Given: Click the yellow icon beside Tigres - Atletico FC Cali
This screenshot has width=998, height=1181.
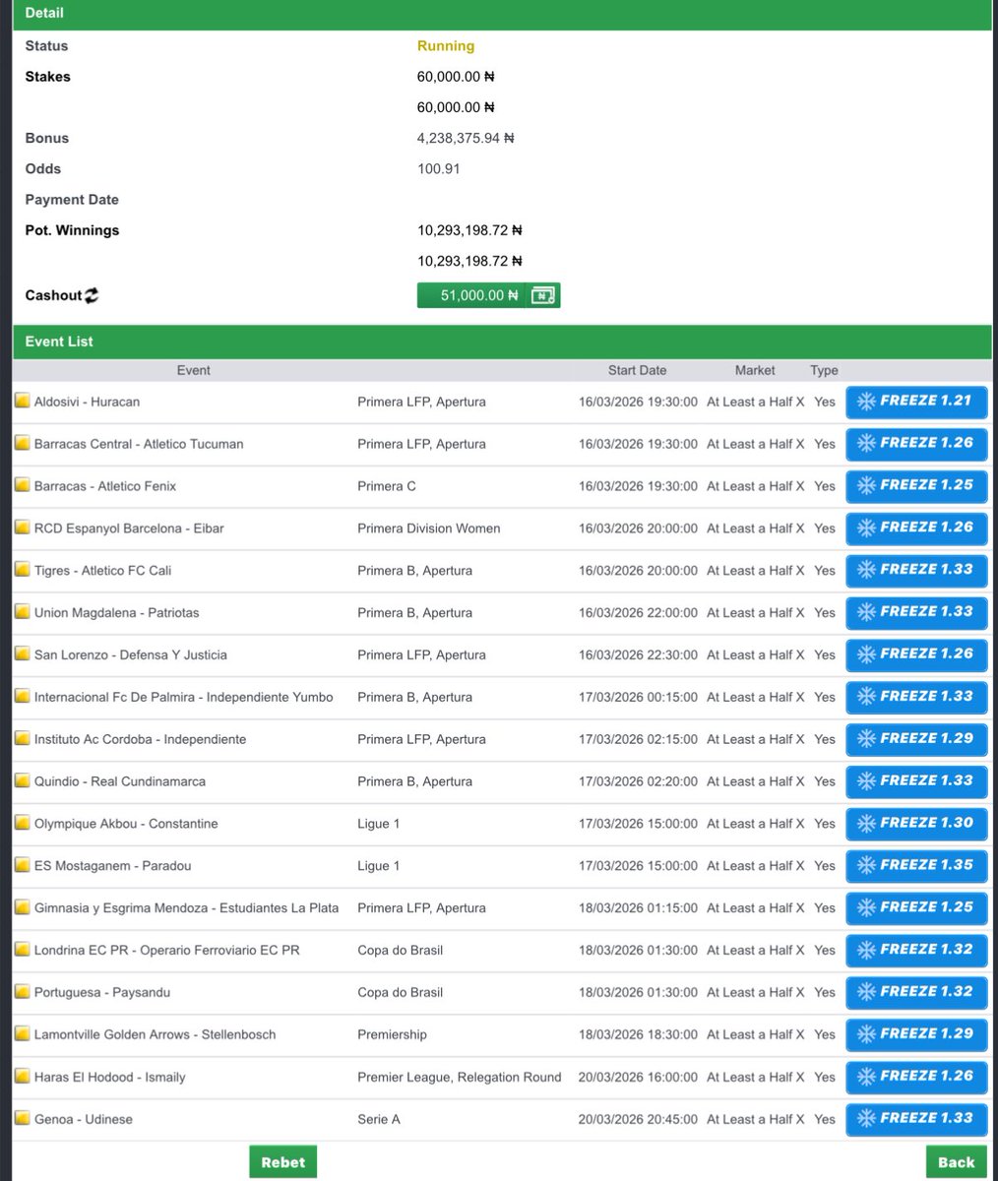Looking at the screenshot, I should click(23, 570).
